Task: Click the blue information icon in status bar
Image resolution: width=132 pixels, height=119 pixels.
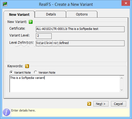Action: tap(6, 112)
